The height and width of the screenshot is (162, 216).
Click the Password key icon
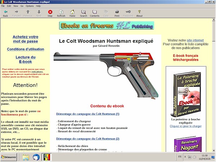pyautogui.click(x=128, y=13)
